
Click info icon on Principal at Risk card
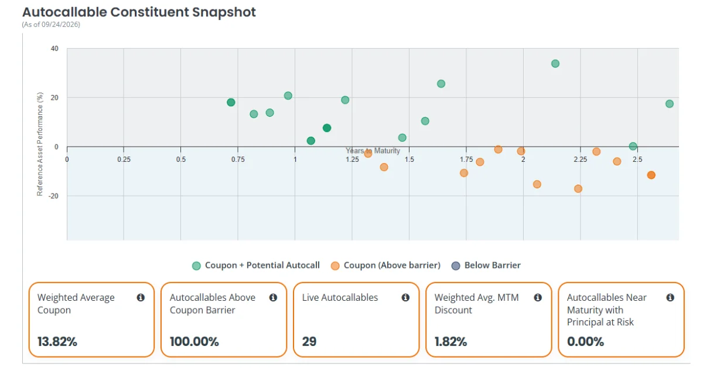(670, 298)
